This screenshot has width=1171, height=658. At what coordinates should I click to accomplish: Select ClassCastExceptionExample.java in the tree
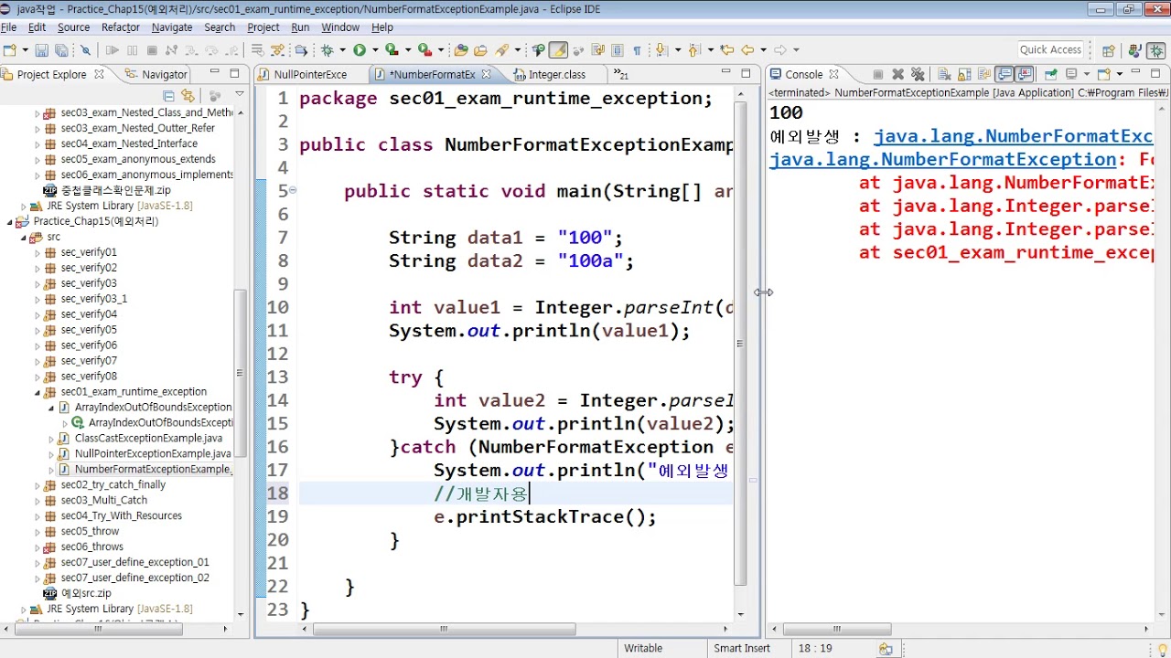pos(148,439)
